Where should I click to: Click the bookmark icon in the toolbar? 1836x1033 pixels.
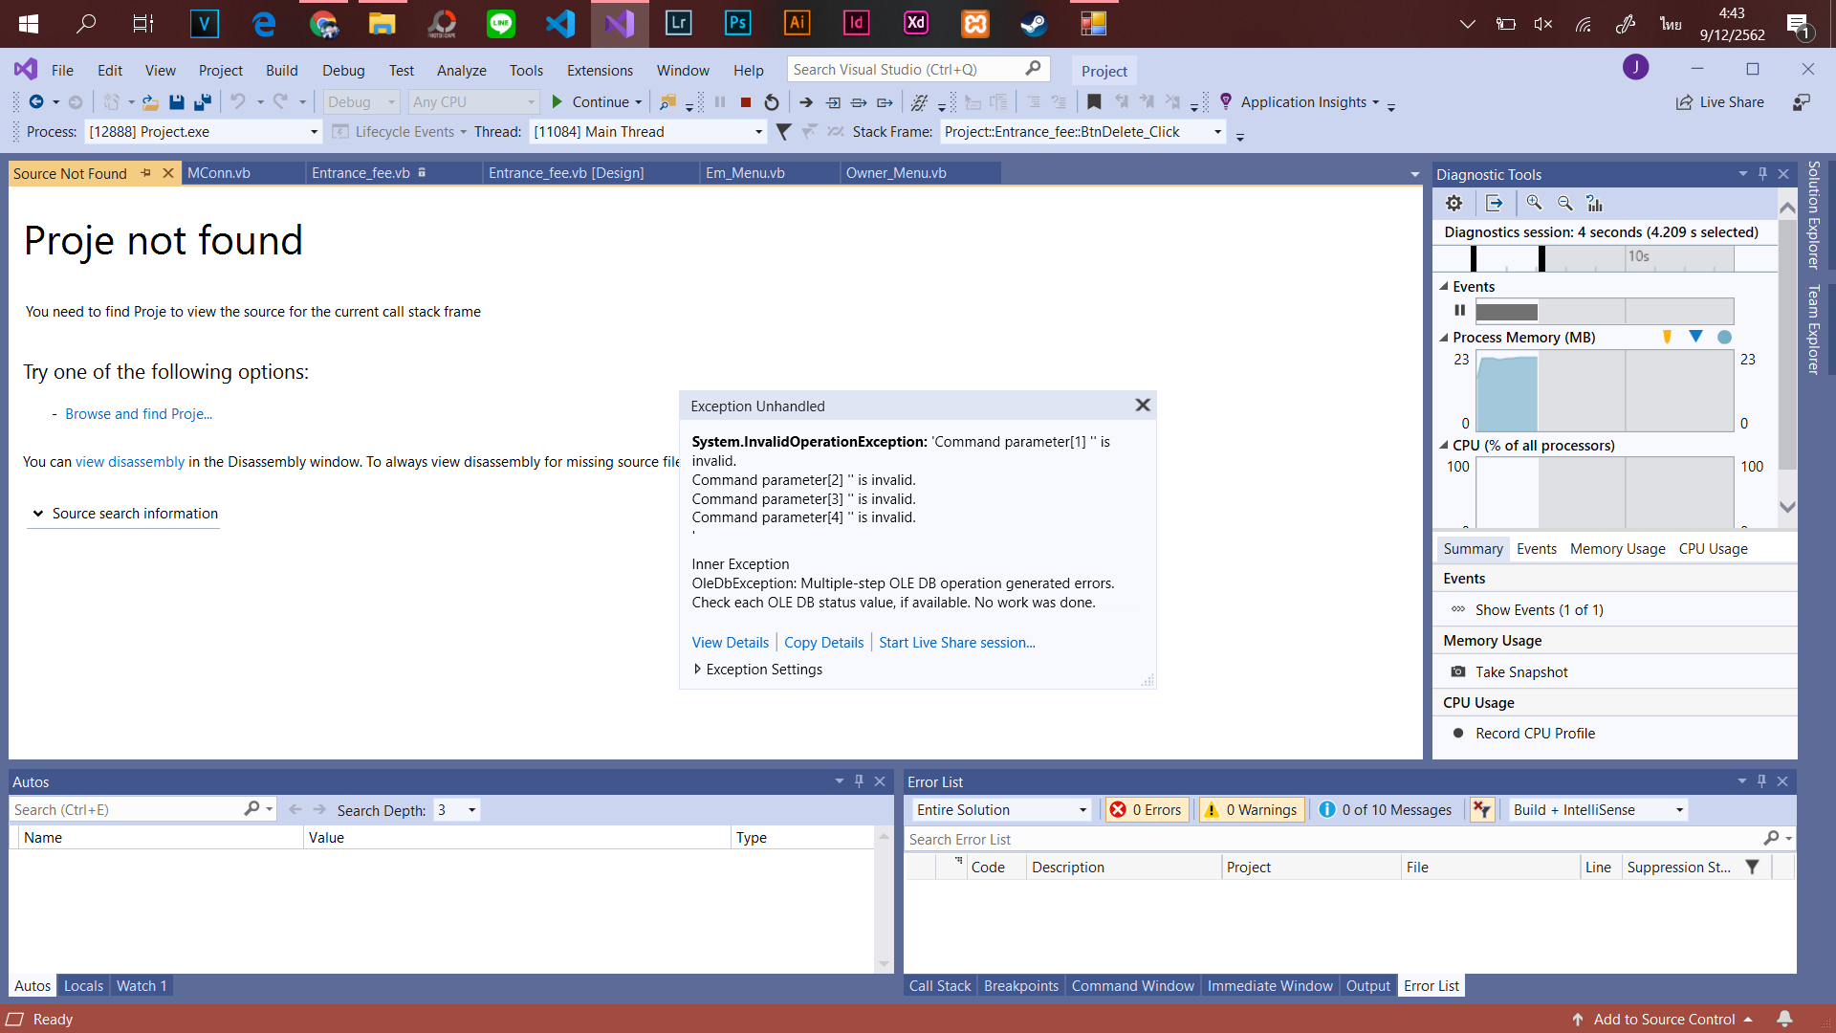pyautogui.click(x=1094, y=102)
